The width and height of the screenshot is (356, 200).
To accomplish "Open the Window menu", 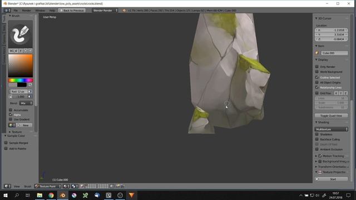I will pos(40,11).
